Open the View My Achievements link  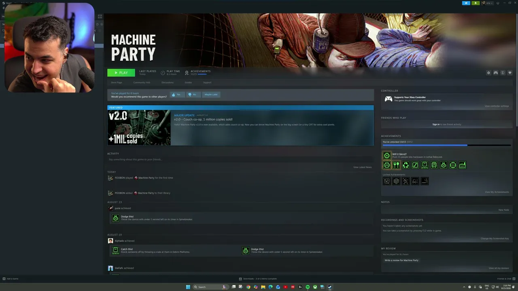[x=497, y=192]
